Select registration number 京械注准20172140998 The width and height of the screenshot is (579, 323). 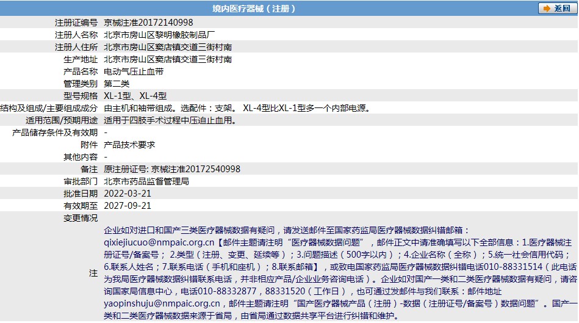pos(148,23)
